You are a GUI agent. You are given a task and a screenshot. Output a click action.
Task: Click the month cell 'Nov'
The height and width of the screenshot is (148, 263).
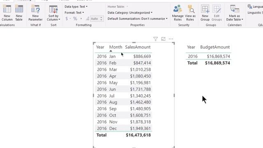(x=113, y=122)
